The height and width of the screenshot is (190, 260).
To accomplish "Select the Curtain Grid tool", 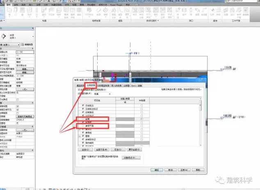I will pos(73,13).
